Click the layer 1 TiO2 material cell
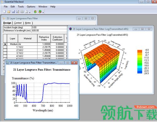This screenshot has width=157, height=122. click(x=28, y=47)
